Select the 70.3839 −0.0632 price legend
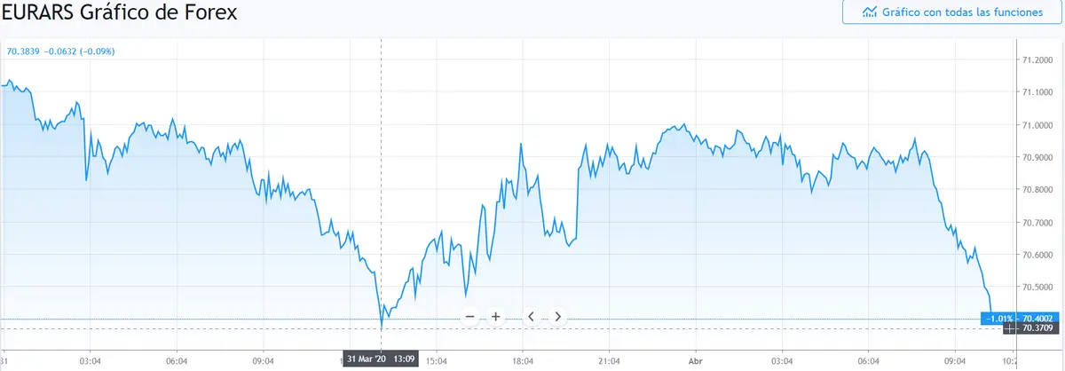The height and width of the screenshot is (371, 1065). coord(60,51)
